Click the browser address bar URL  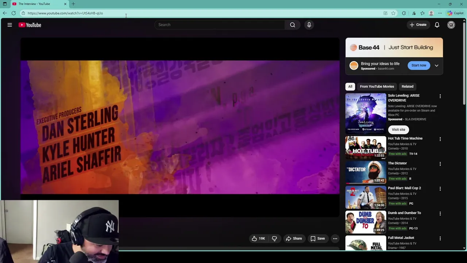(x=65, y=13)
